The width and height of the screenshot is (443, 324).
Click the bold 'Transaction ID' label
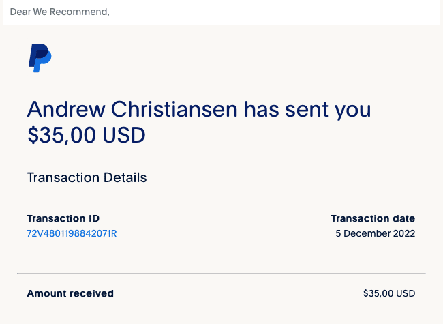63,218
